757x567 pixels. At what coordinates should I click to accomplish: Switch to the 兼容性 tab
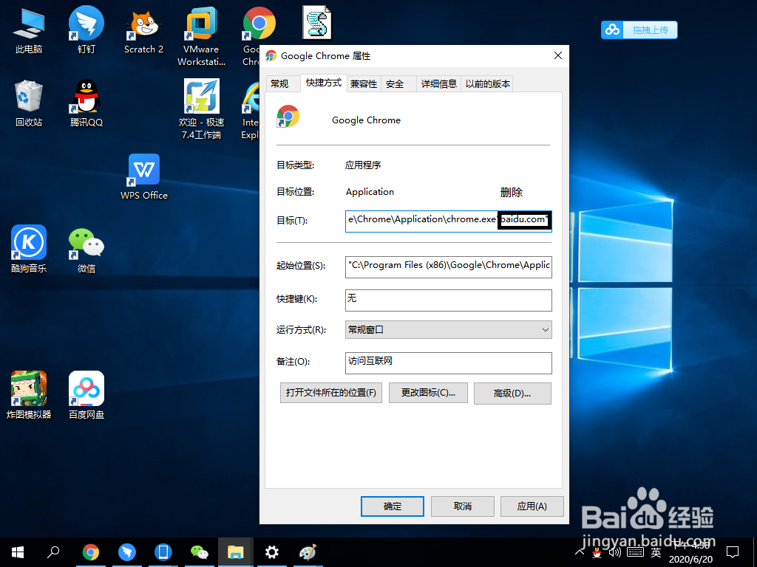pos(364,84)
